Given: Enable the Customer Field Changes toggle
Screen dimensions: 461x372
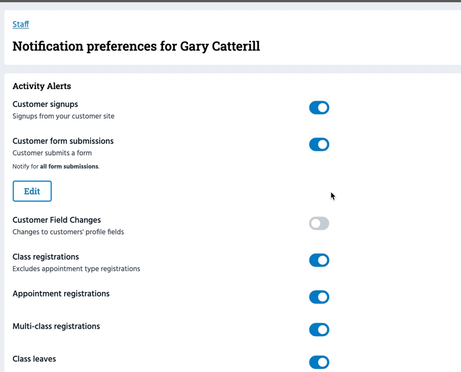Looking at the screenshot, I should point(319,223).
